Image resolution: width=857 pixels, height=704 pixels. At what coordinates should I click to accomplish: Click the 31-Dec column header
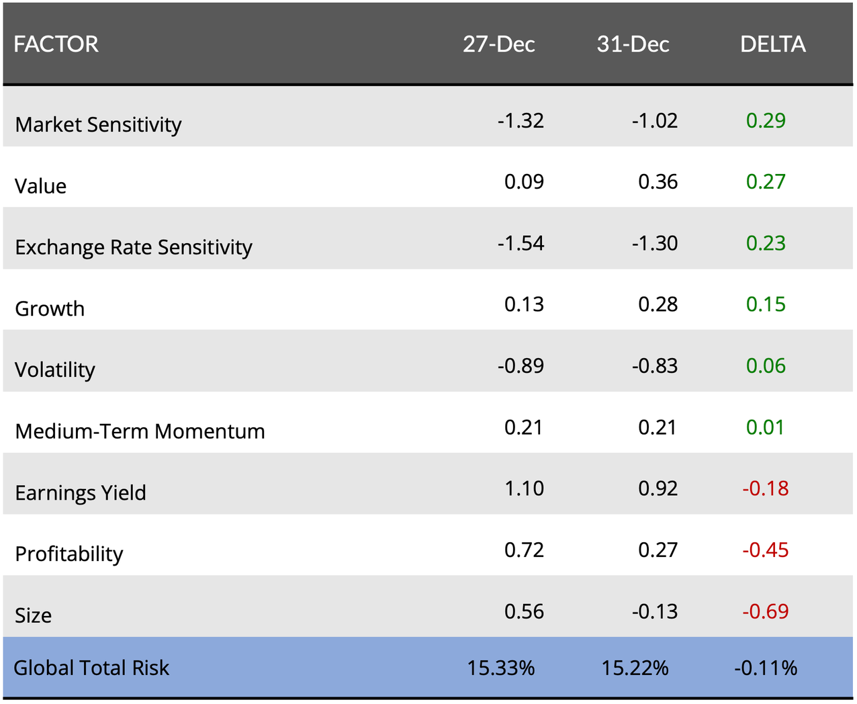point(633,44)
